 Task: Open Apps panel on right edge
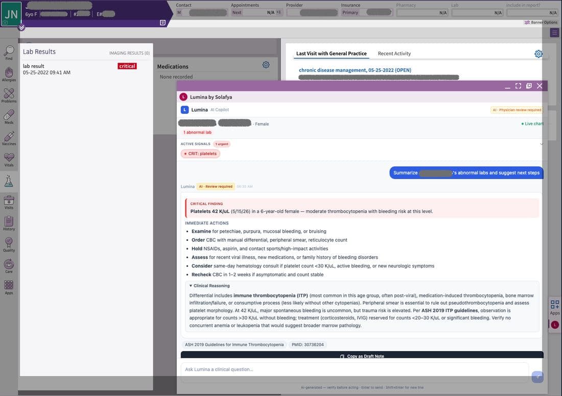click(x=554, y=308)
